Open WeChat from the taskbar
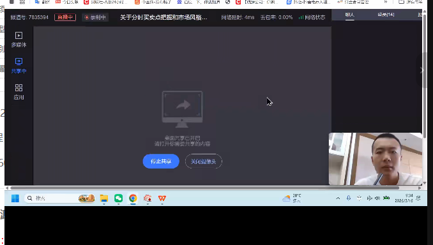433x245 pixels. [118, 198]
